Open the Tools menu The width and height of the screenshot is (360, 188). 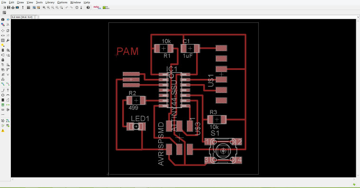39,2
